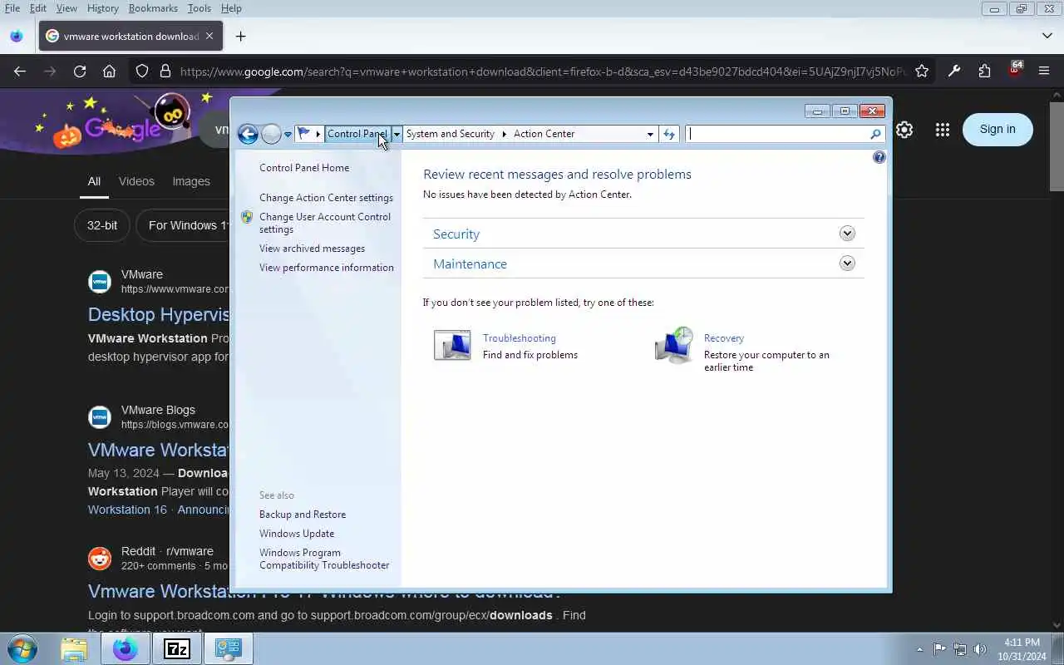Refresh the Action Center page

point(669,134)
